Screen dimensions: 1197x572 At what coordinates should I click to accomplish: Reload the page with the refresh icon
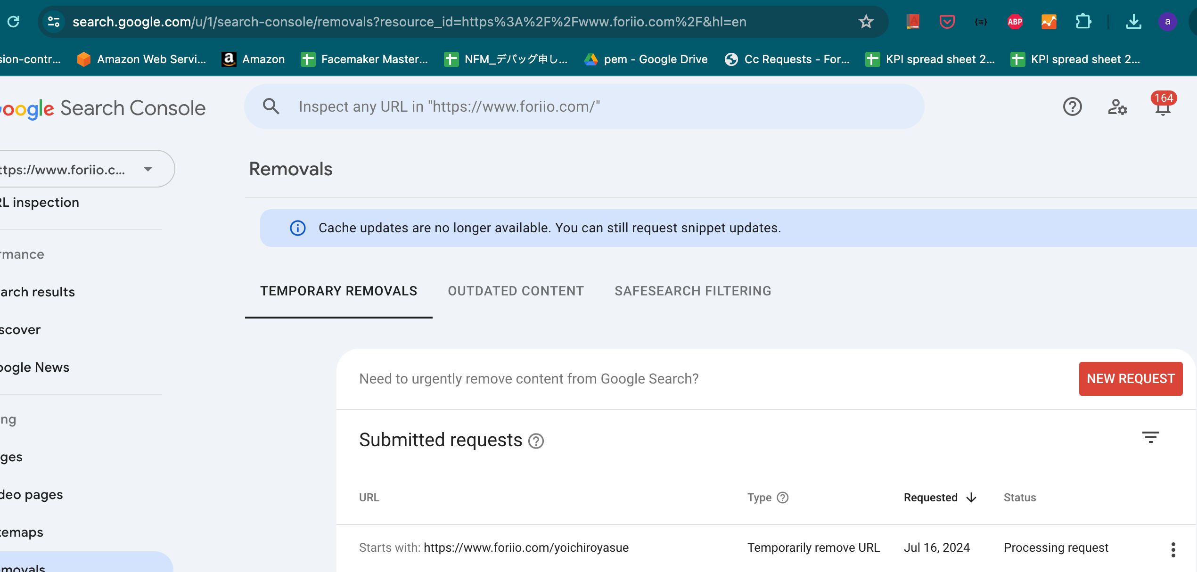coord(14,22)
